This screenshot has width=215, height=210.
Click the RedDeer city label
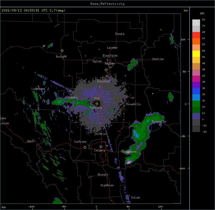point(110,64)
